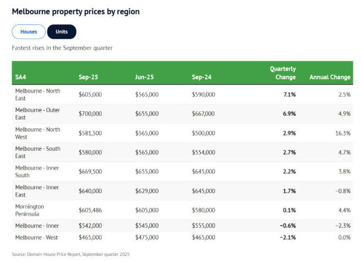Select the Melbourne - North East row label
361x262 pixels.
click(x=37, y=95)
